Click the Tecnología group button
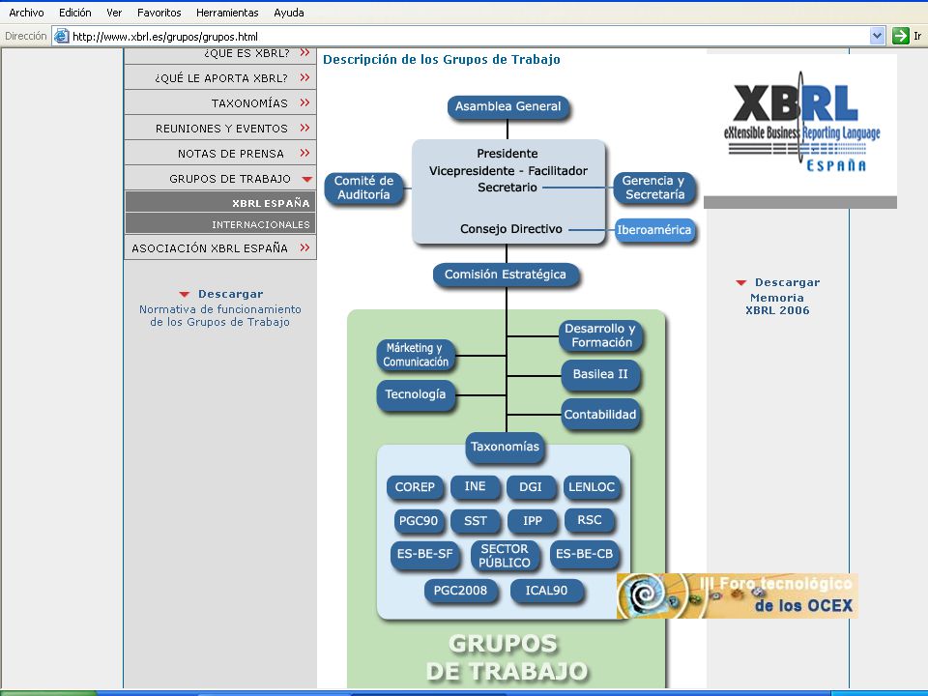 click(416, 394)
